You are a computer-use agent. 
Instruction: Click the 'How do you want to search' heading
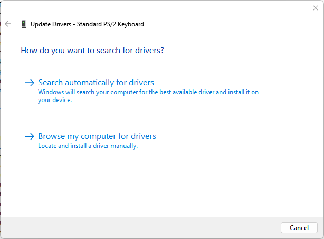click(x=92, y=51)
